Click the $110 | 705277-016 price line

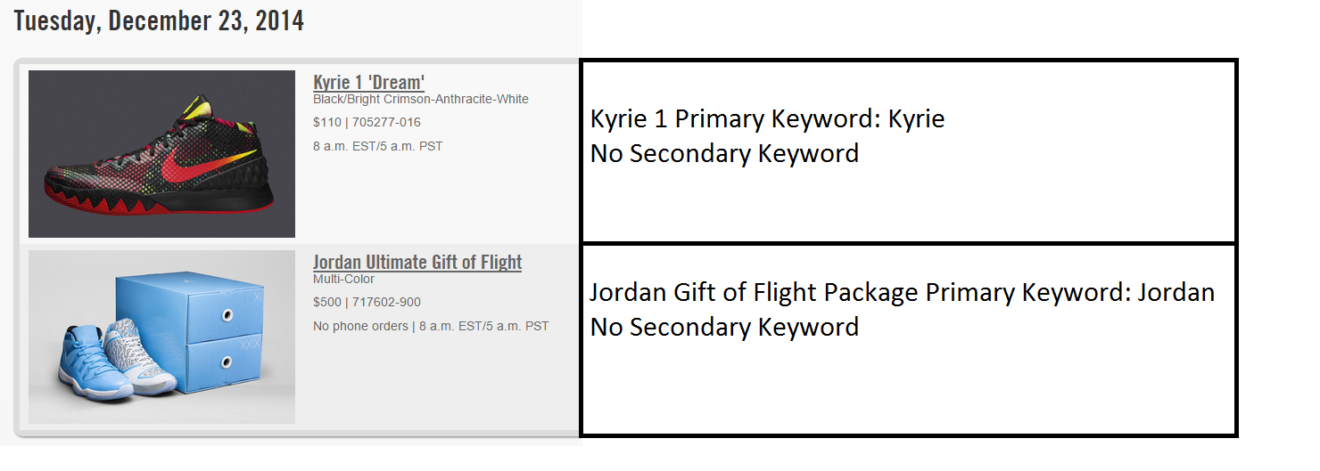[x=367, y=122]
